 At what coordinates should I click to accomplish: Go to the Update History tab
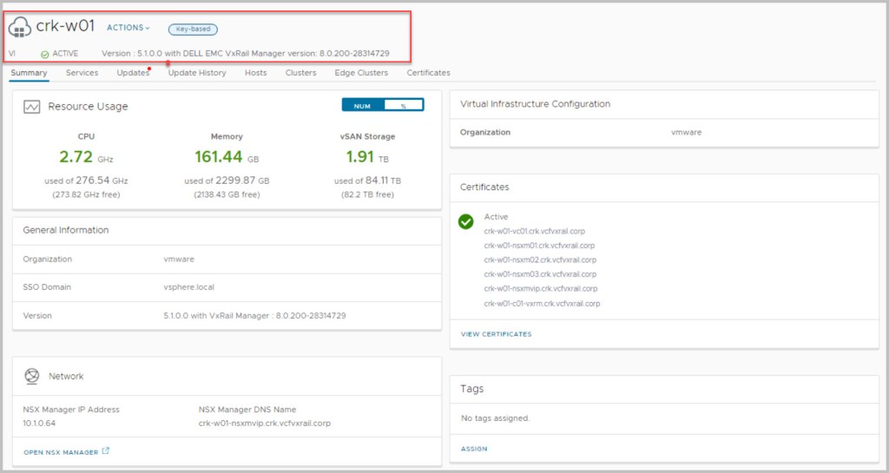click(x=197, y=73)
